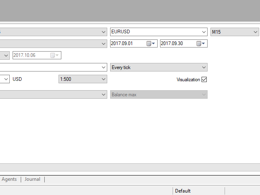Open calendar picker for 2017.09.01 start date
260x195 pixels.
(x=151, y=43)
